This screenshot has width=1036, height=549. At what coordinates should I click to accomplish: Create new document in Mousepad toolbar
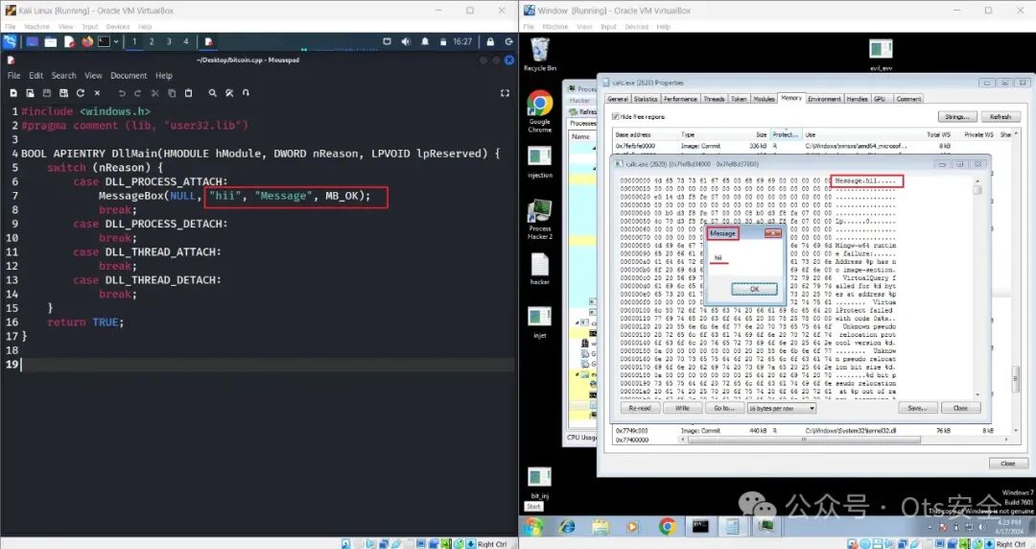tap(13, 93)
